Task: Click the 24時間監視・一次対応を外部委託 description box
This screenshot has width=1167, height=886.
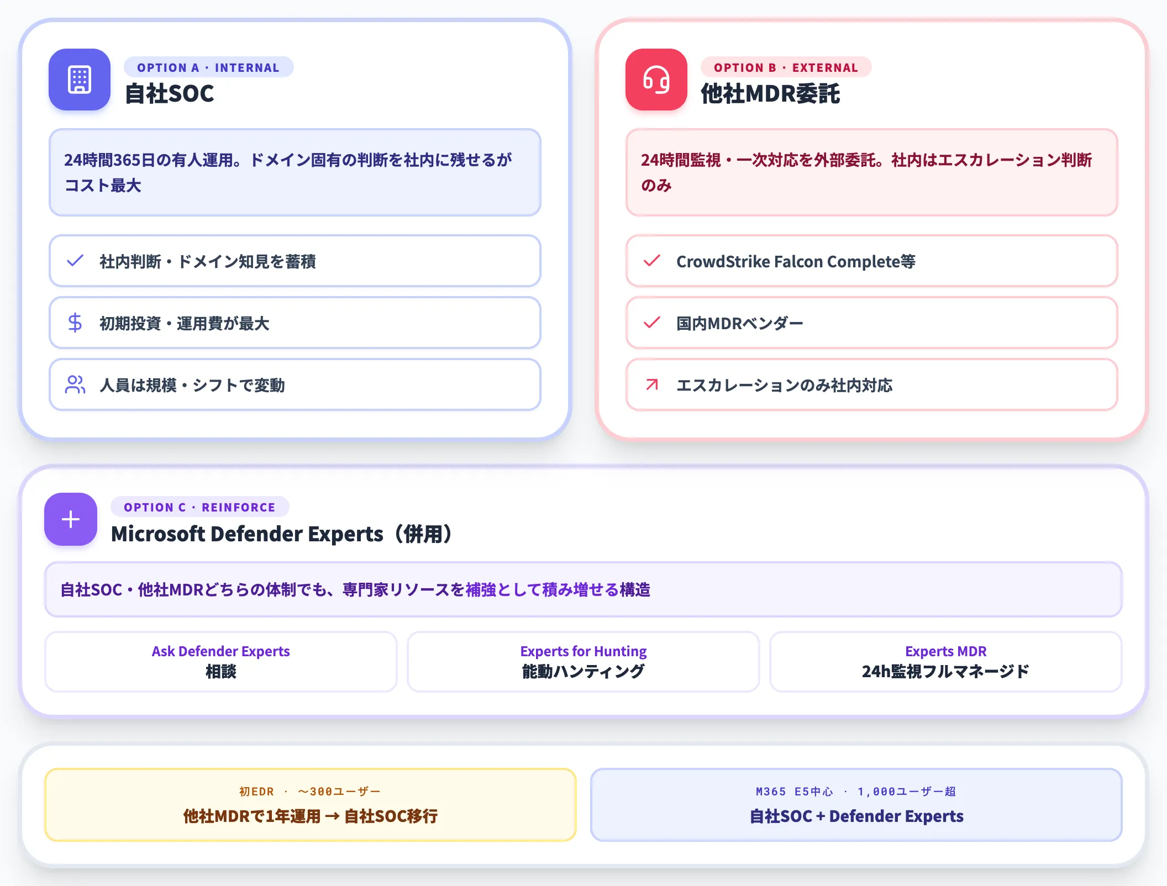Action: coord(872,172)
